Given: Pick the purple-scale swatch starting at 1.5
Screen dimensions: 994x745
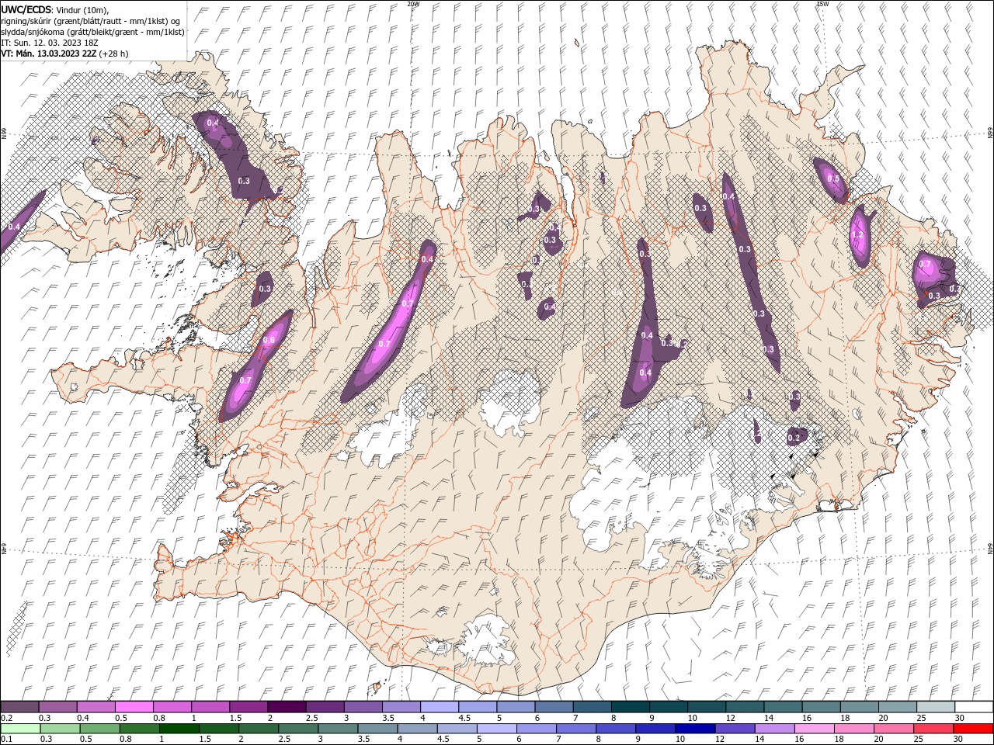Looking at the screenshot, I should pos(248,707).
